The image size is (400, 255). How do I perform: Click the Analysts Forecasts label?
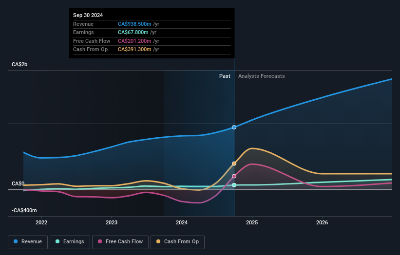(x=262, y=76)
